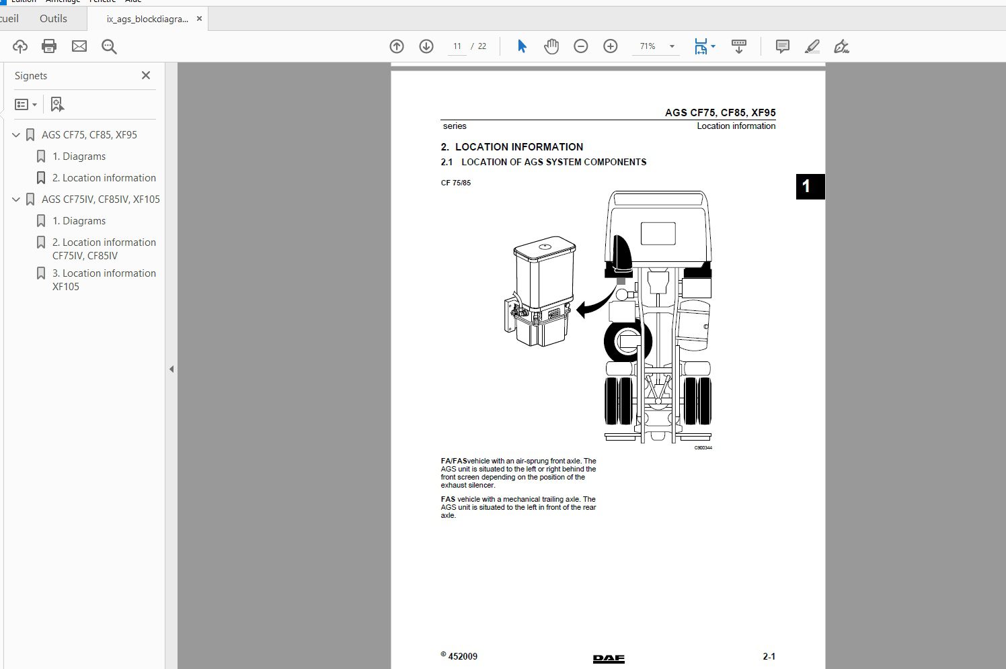Image resolution: width=1006 pixels, height=669 pixels.
Task: Click bookmark icon beside '3. Location information XF105'
Action: pyautogui.click(x=41, y=273)
